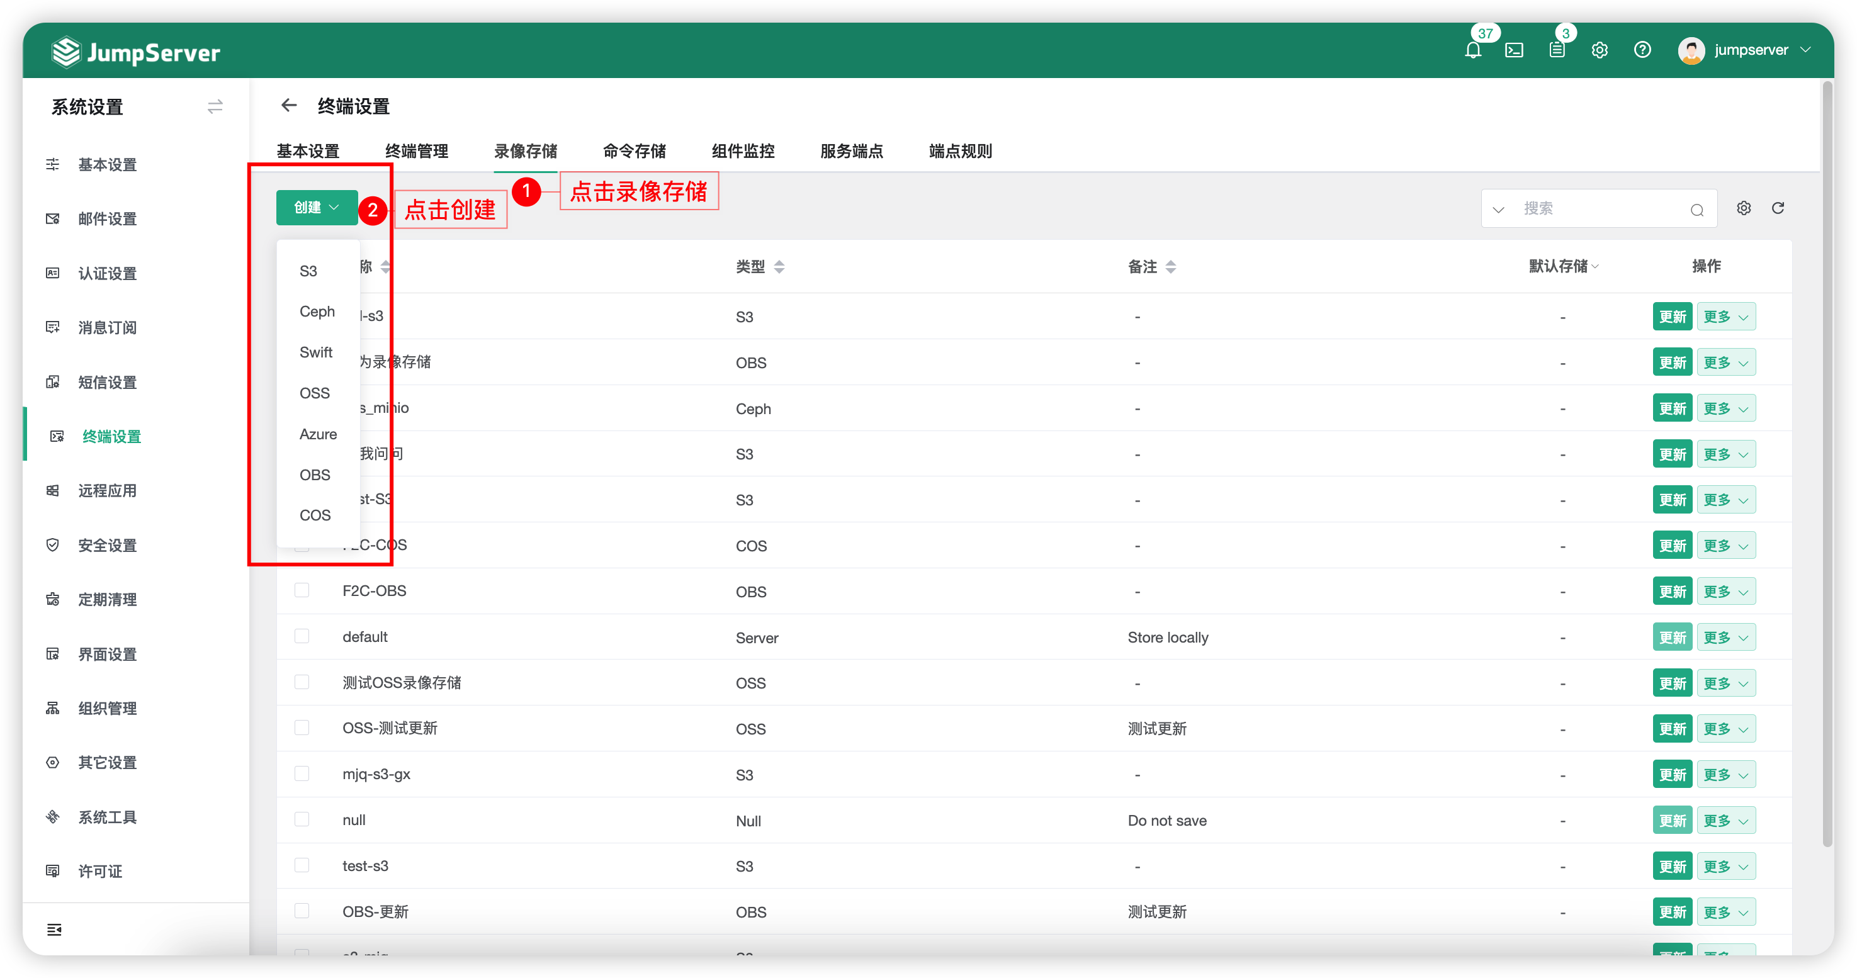This screenshot has height=978, width=1857.
Task: Collapse the 系统设置 sidebar panel
Action: pyautogui.click(x=215, y=106)
